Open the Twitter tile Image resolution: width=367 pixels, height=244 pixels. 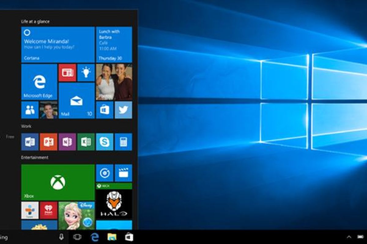123,110
